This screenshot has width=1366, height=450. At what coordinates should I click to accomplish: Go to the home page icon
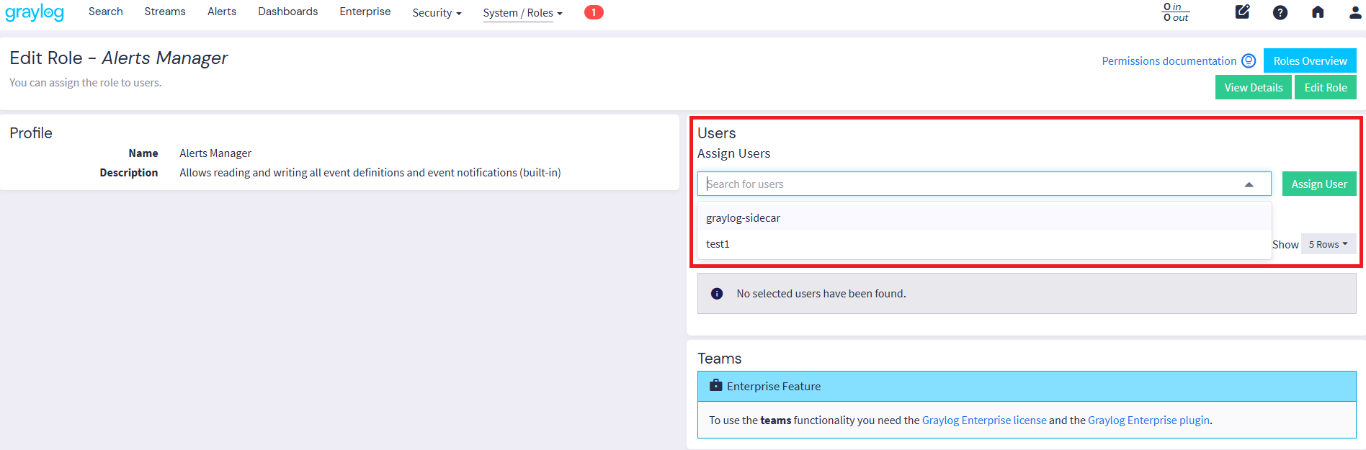1317,12
